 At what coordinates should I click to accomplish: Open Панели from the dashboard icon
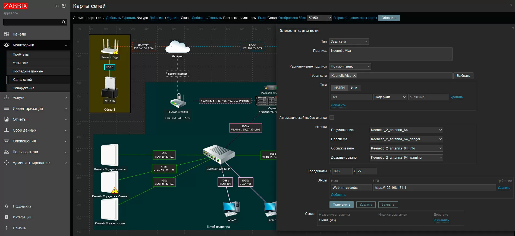[7, 34]
